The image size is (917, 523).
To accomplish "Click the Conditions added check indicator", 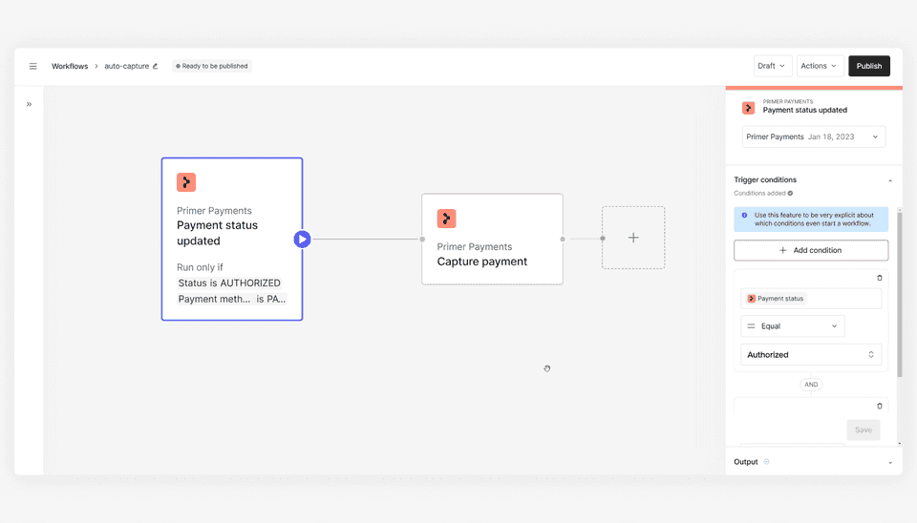I will 790,194.
